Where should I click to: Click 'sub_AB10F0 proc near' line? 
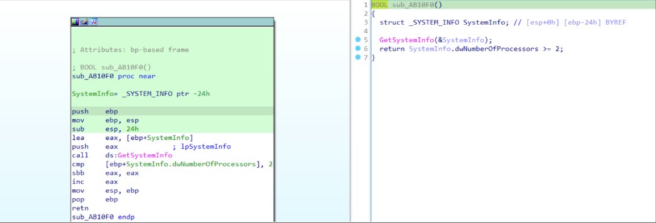coord(114,77)
